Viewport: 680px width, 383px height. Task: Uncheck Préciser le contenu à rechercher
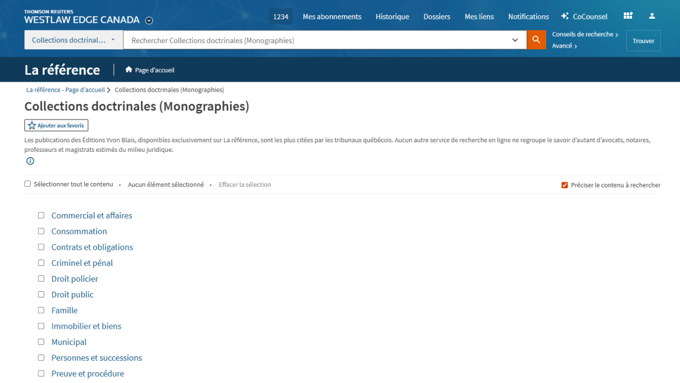(564, 185)
